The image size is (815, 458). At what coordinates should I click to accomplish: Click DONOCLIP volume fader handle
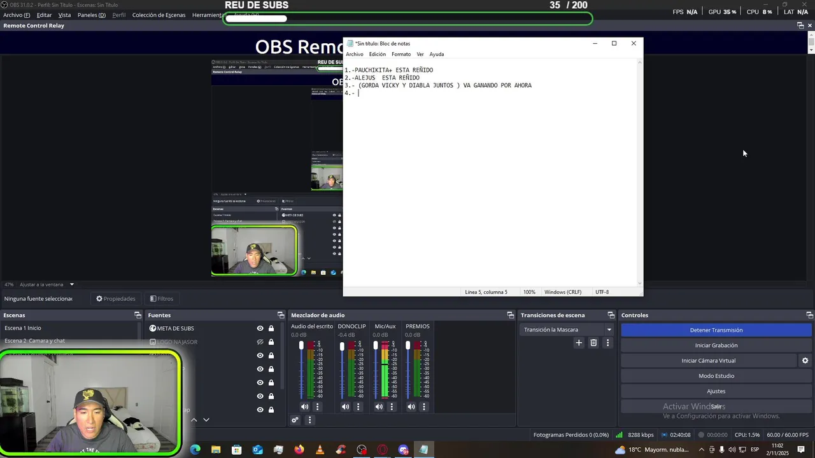pos(342,347)
